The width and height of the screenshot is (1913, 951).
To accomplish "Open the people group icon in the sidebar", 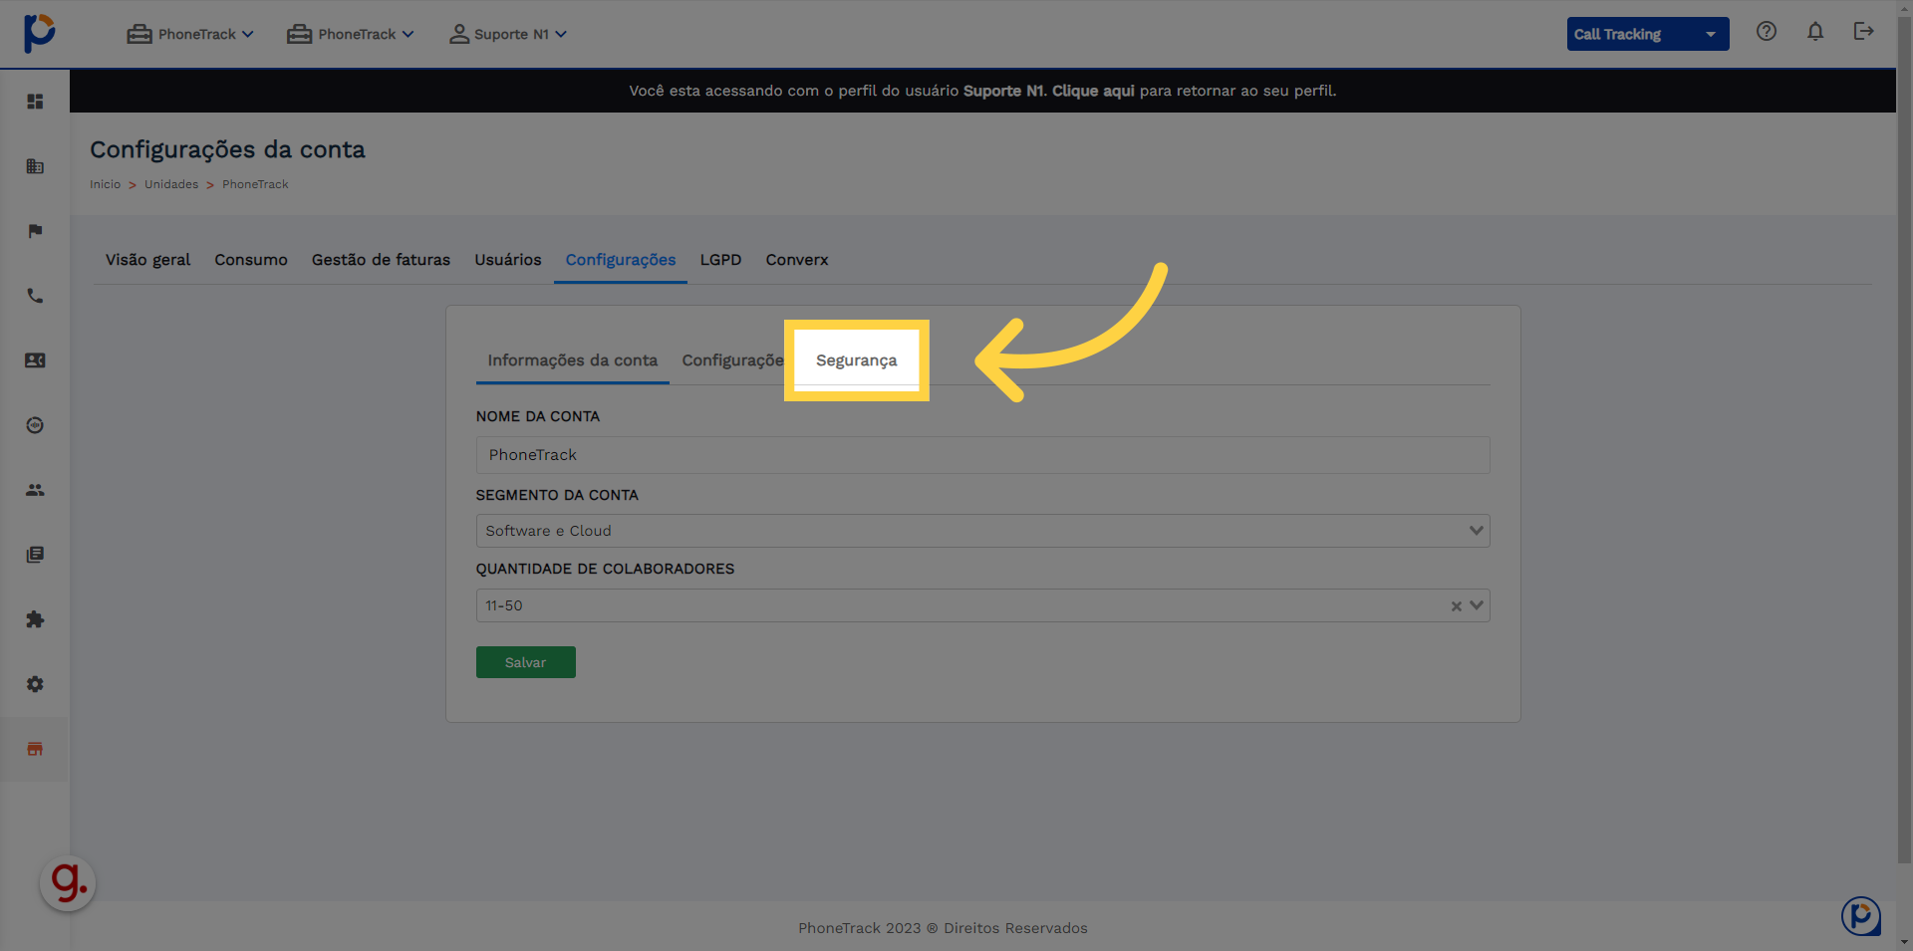I will 35,490.
